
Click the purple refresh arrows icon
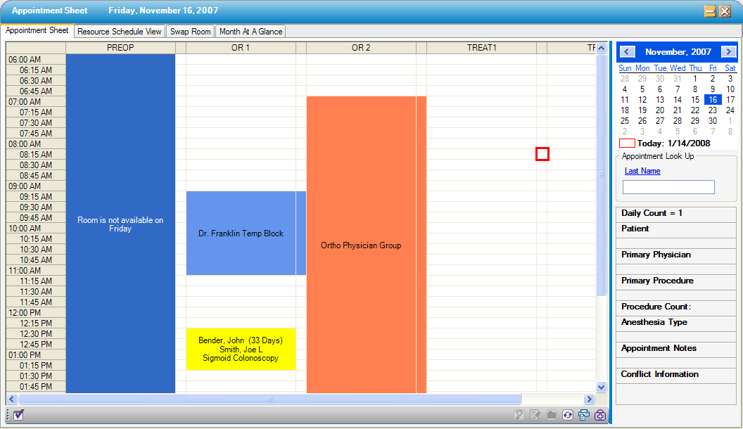tap(567, 415)
